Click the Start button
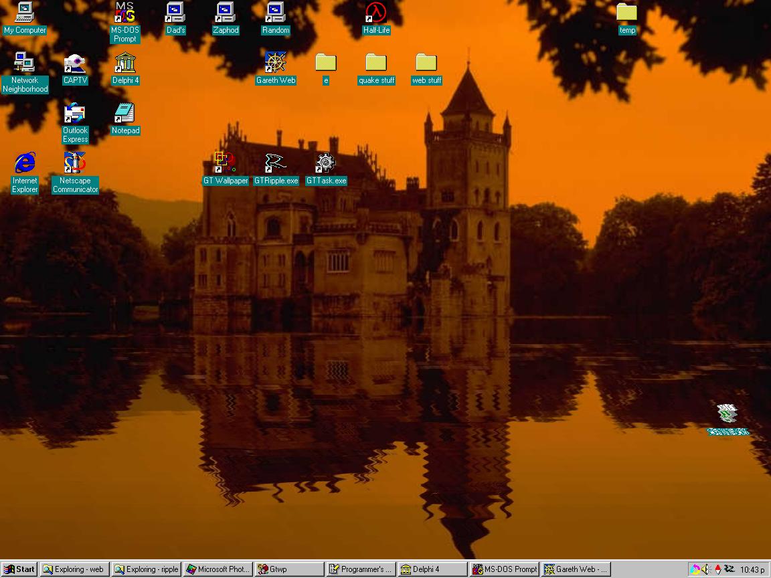771x578 pixels. click(19, 570)
